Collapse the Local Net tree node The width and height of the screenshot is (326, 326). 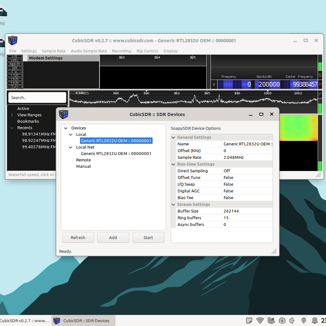tap(71, 147)
